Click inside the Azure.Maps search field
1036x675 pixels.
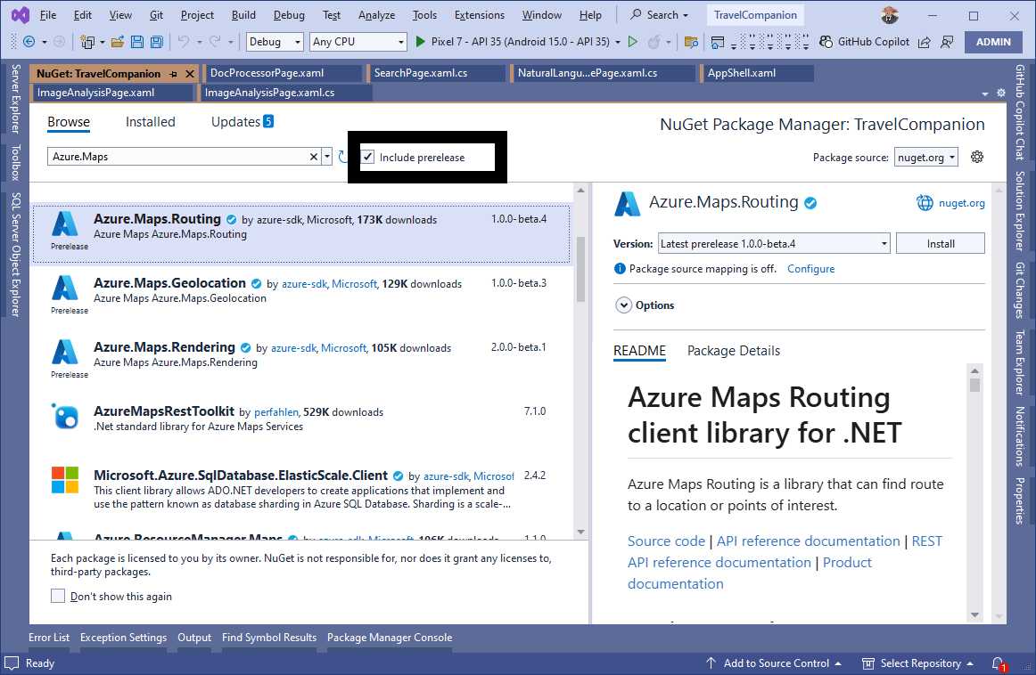coord(178,157)
